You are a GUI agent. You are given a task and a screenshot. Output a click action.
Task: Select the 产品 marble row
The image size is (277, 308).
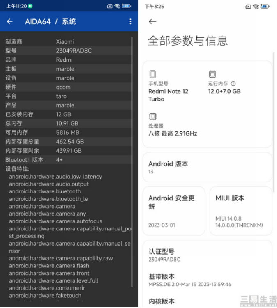(68, 105)
